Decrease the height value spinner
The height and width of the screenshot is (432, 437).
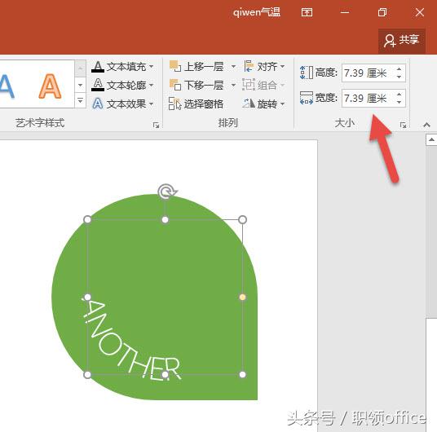[399, 77]
